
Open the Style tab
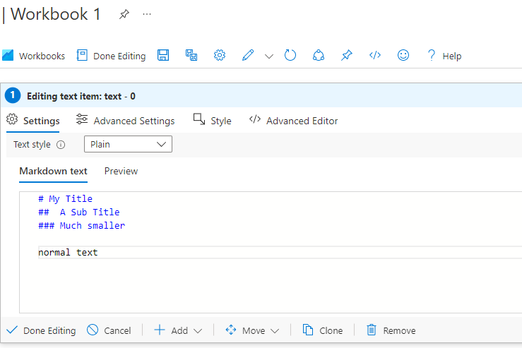pyautogui.click(x=212, y=121)
